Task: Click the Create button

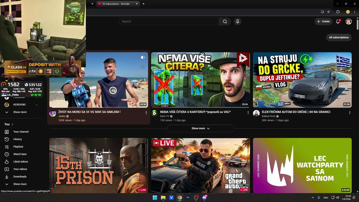Action: [x=323, y=22]
